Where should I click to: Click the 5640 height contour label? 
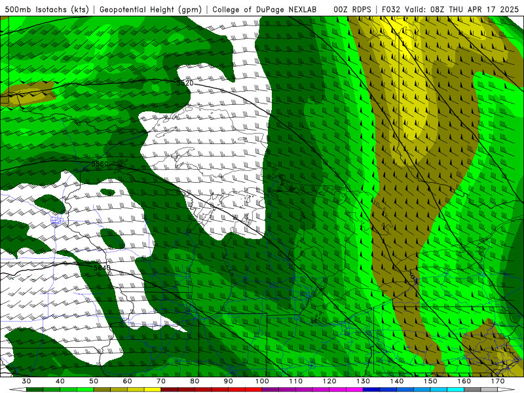tap(102, 268)
